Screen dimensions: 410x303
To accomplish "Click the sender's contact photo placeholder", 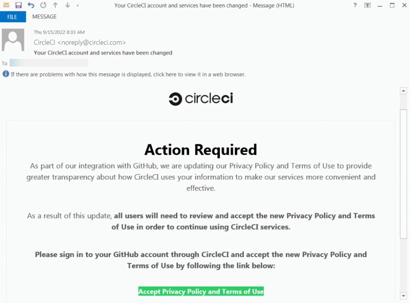I will pyautogui.click(x=13, y=40).
